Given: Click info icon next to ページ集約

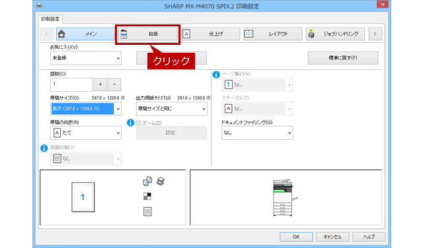Looking at the screenshot, I should [216, 75].
